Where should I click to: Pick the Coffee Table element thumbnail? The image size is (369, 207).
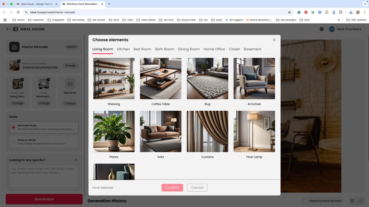coord(161,78)
